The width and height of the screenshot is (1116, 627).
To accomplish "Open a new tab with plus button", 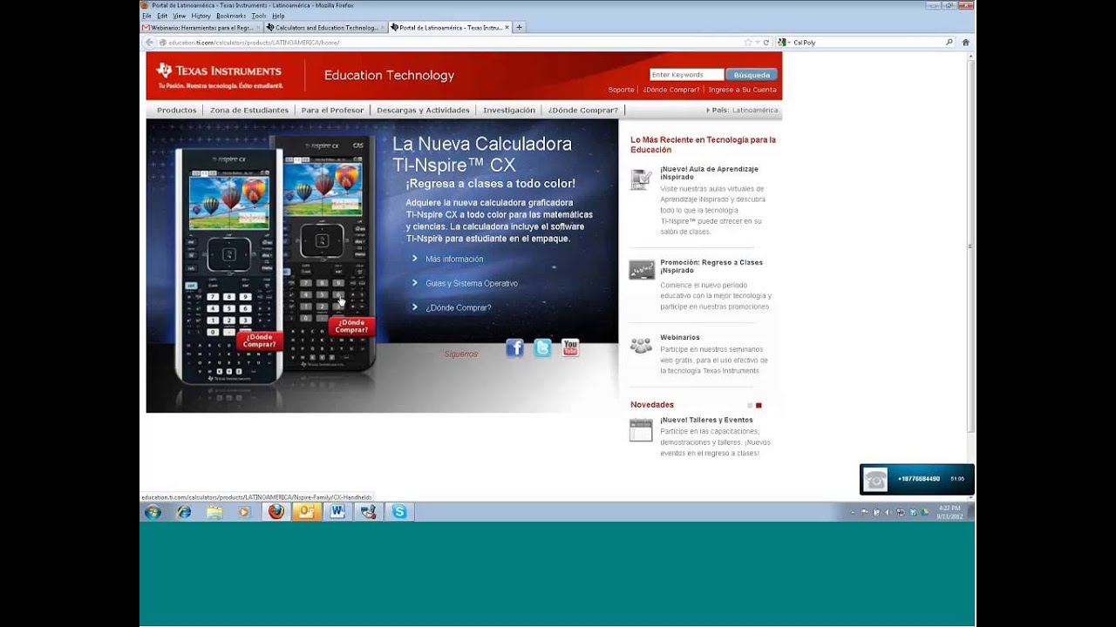I will [x=520, y=27].
